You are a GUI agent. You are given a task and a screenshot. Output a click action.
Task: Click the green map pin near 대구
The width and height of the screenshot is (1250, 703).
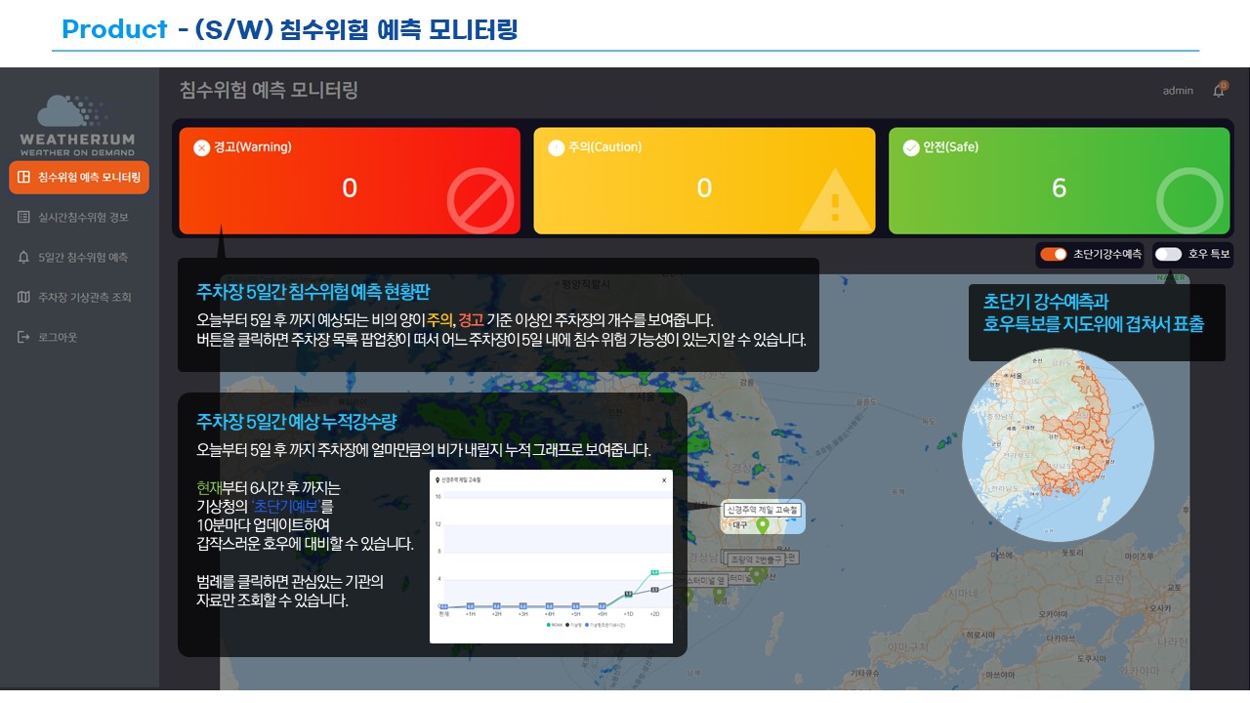click(x=763, y=525)
